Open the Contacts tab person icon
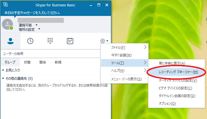 coord(10,41)
